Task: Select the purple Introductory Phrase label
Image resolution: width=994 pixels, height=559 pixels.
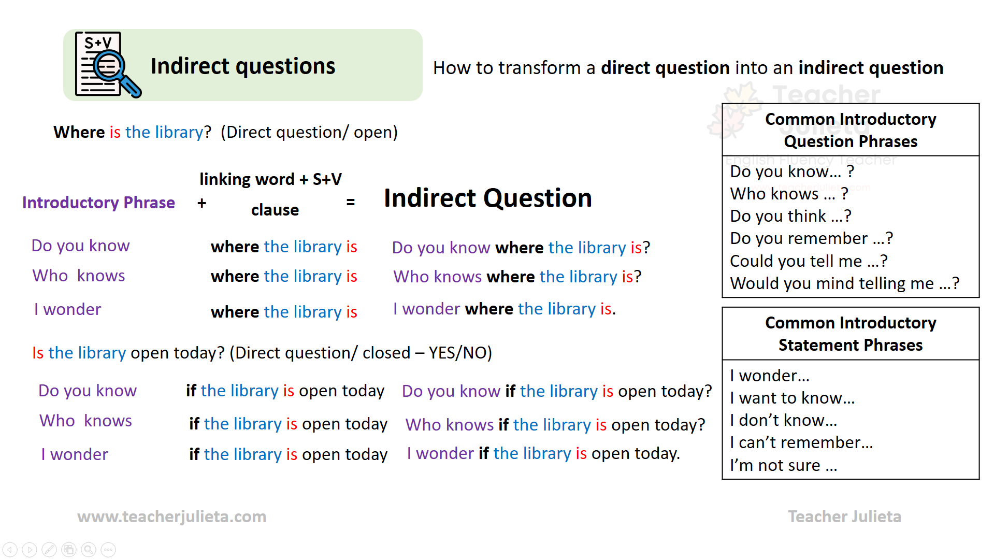Action: [98, 203]
